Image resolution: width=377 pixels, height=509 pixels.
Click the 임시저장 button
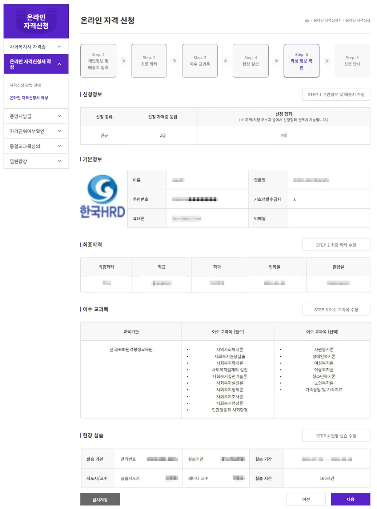[x=100, y=500]
